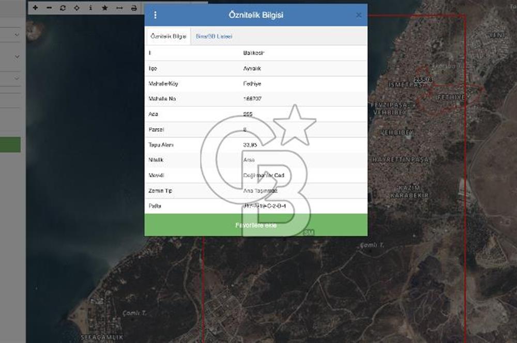
Task: Click the 255/8 parcel label on map
Action: (423, 80)
